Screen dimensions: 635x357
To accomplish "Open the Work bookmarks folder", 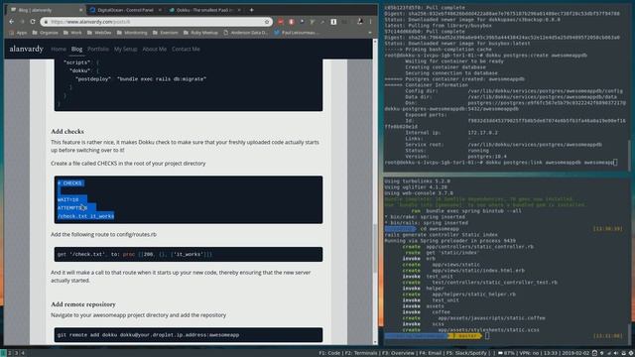I will pyautogui.click(x=72, y=33).
